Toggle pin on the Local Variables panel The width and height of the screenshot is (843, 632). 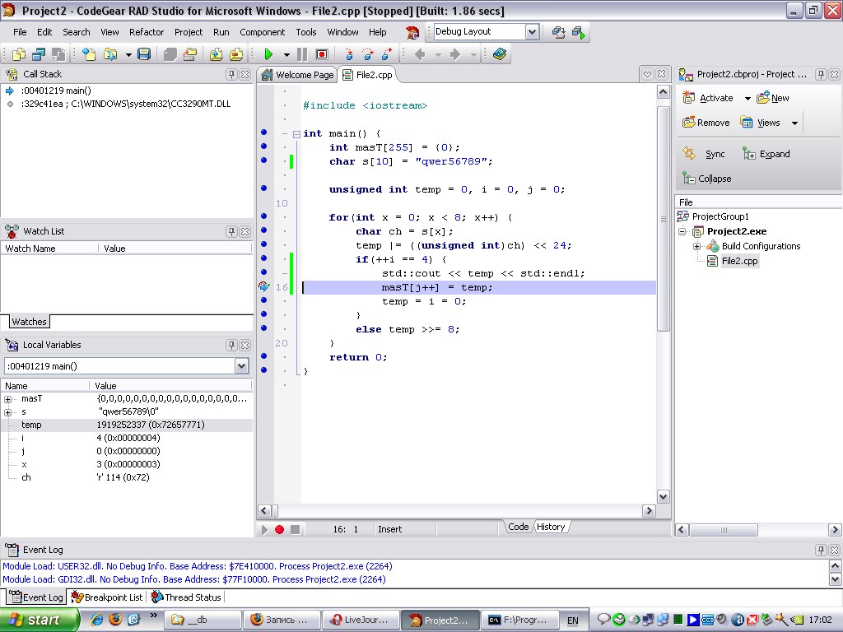[x=231, y=345]
